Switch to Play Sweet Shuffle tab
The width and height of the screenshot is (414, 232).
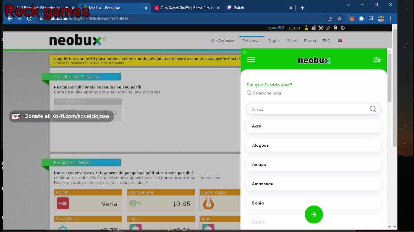pyautogui.click(x=187, y=8)
